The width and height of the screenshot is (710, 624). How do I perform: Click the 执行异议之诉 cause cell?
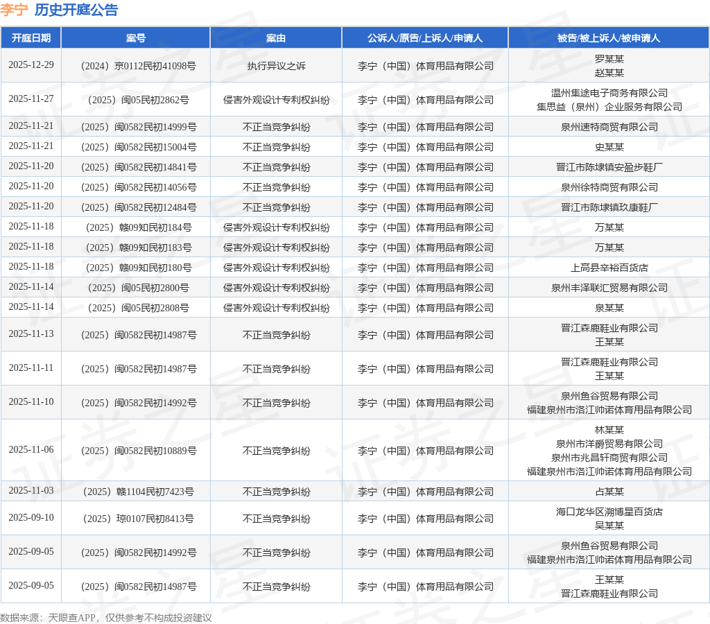click(276, 66)
